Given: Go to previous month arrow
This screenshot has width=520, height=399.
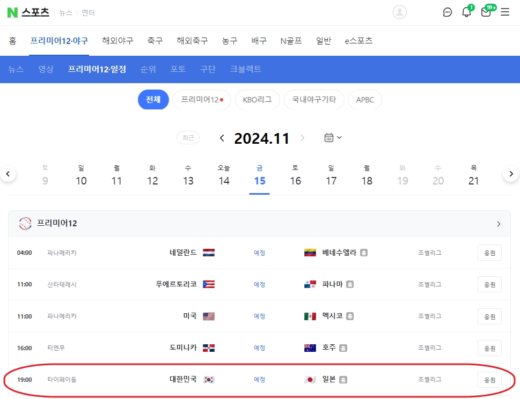Looking at the screenshot, I should click(222, 138).
